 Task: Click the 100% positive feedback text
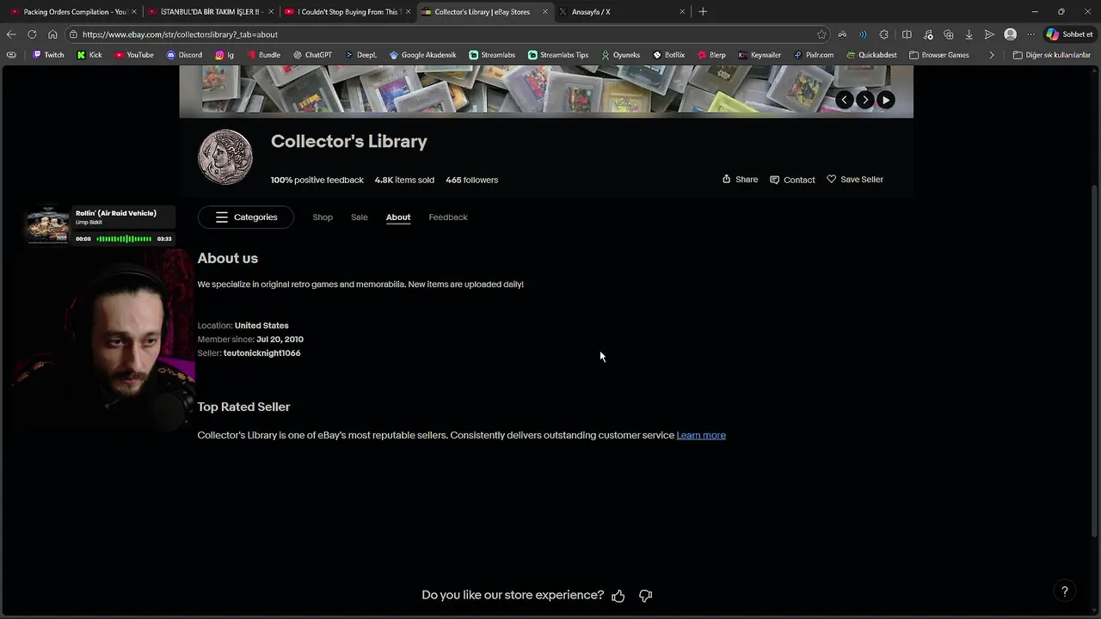317,180
